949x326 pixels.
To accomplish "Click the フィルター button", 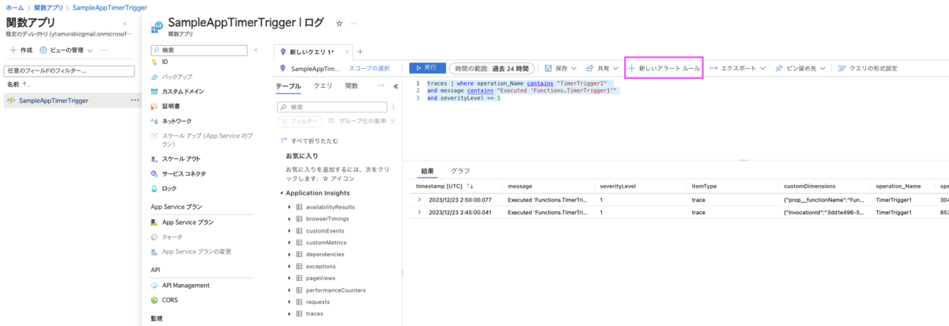I will [300, 121].
